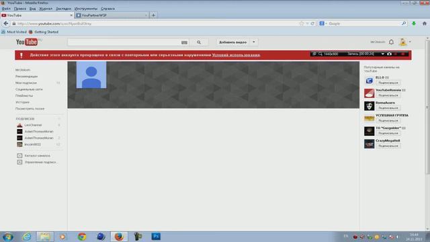Subscribe to the ELLO channel
430x242 pixels.
388,83
